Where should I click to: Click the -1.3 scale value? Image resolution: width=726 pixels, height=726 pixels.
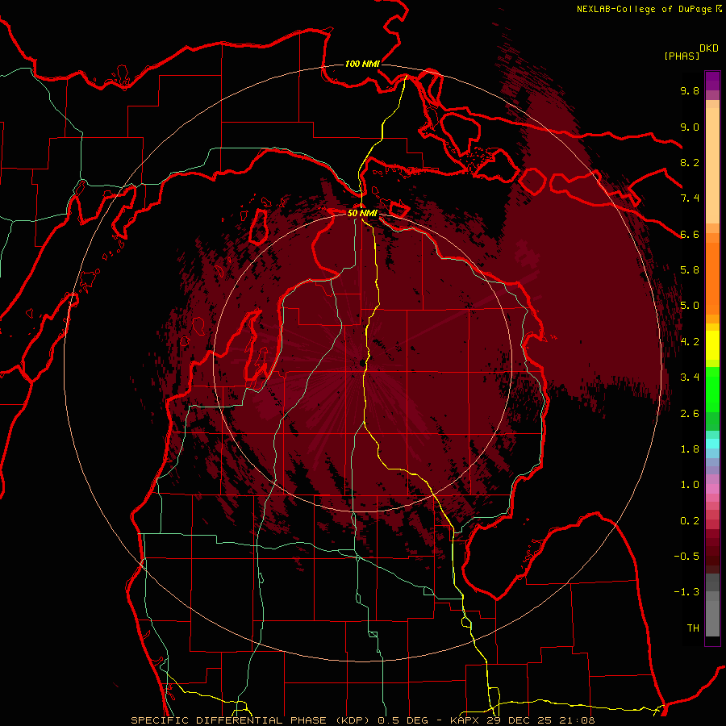[x=686, y=592]
